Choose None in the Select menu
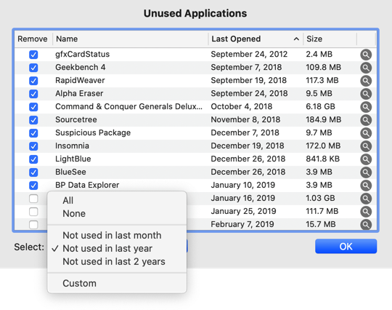 coord(117,213)
